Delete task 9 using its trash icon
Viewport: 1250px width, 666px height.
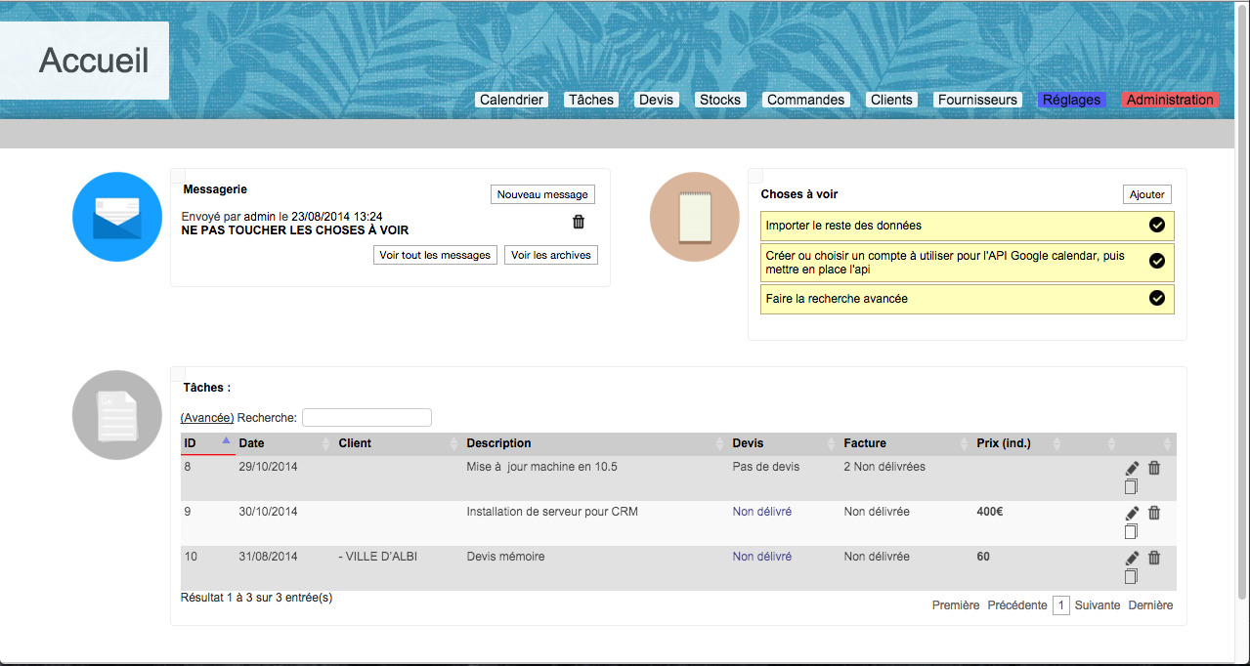click(x=1154, y=513)
